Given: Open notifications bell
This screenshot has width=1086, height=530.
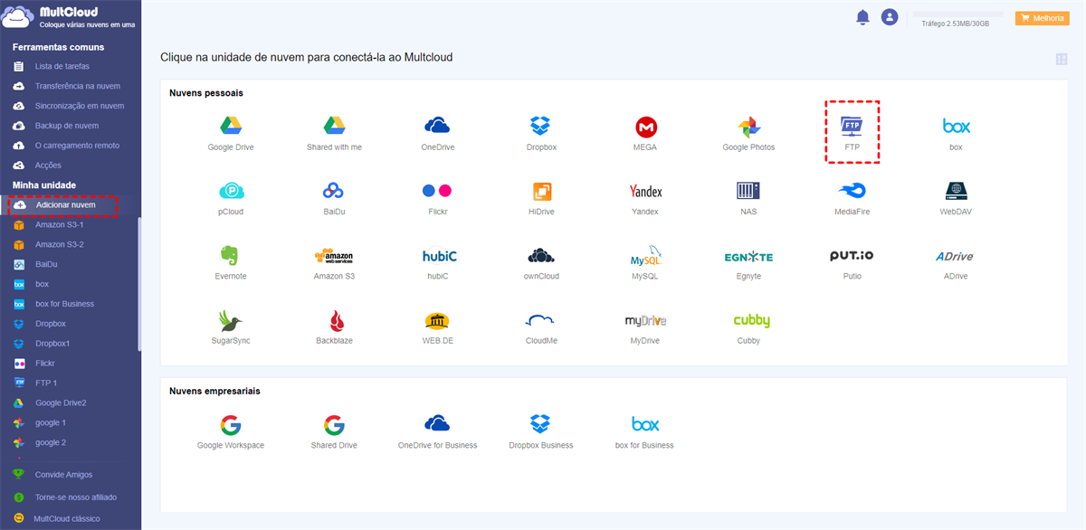Looking at the screenshot, I should click(862, 17).
